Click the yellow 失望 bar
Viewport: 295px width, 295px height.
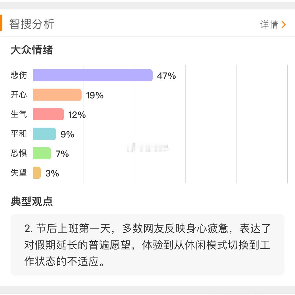pyautogui.click(x=37, y=173)
